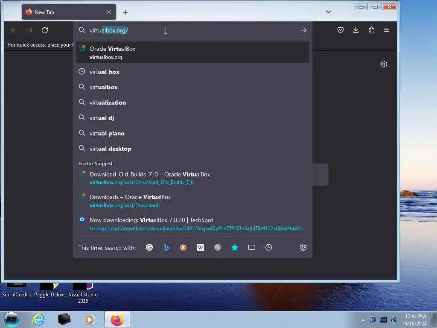
Task: Choose the 'virtual box' history suggestion
Action: 192,72
